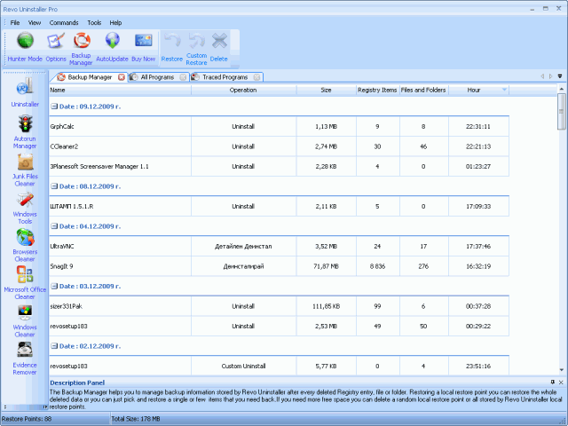Collapse the Date 02.12.2009 group
Viewport: 568px width, 426px height.
point(54,346)
